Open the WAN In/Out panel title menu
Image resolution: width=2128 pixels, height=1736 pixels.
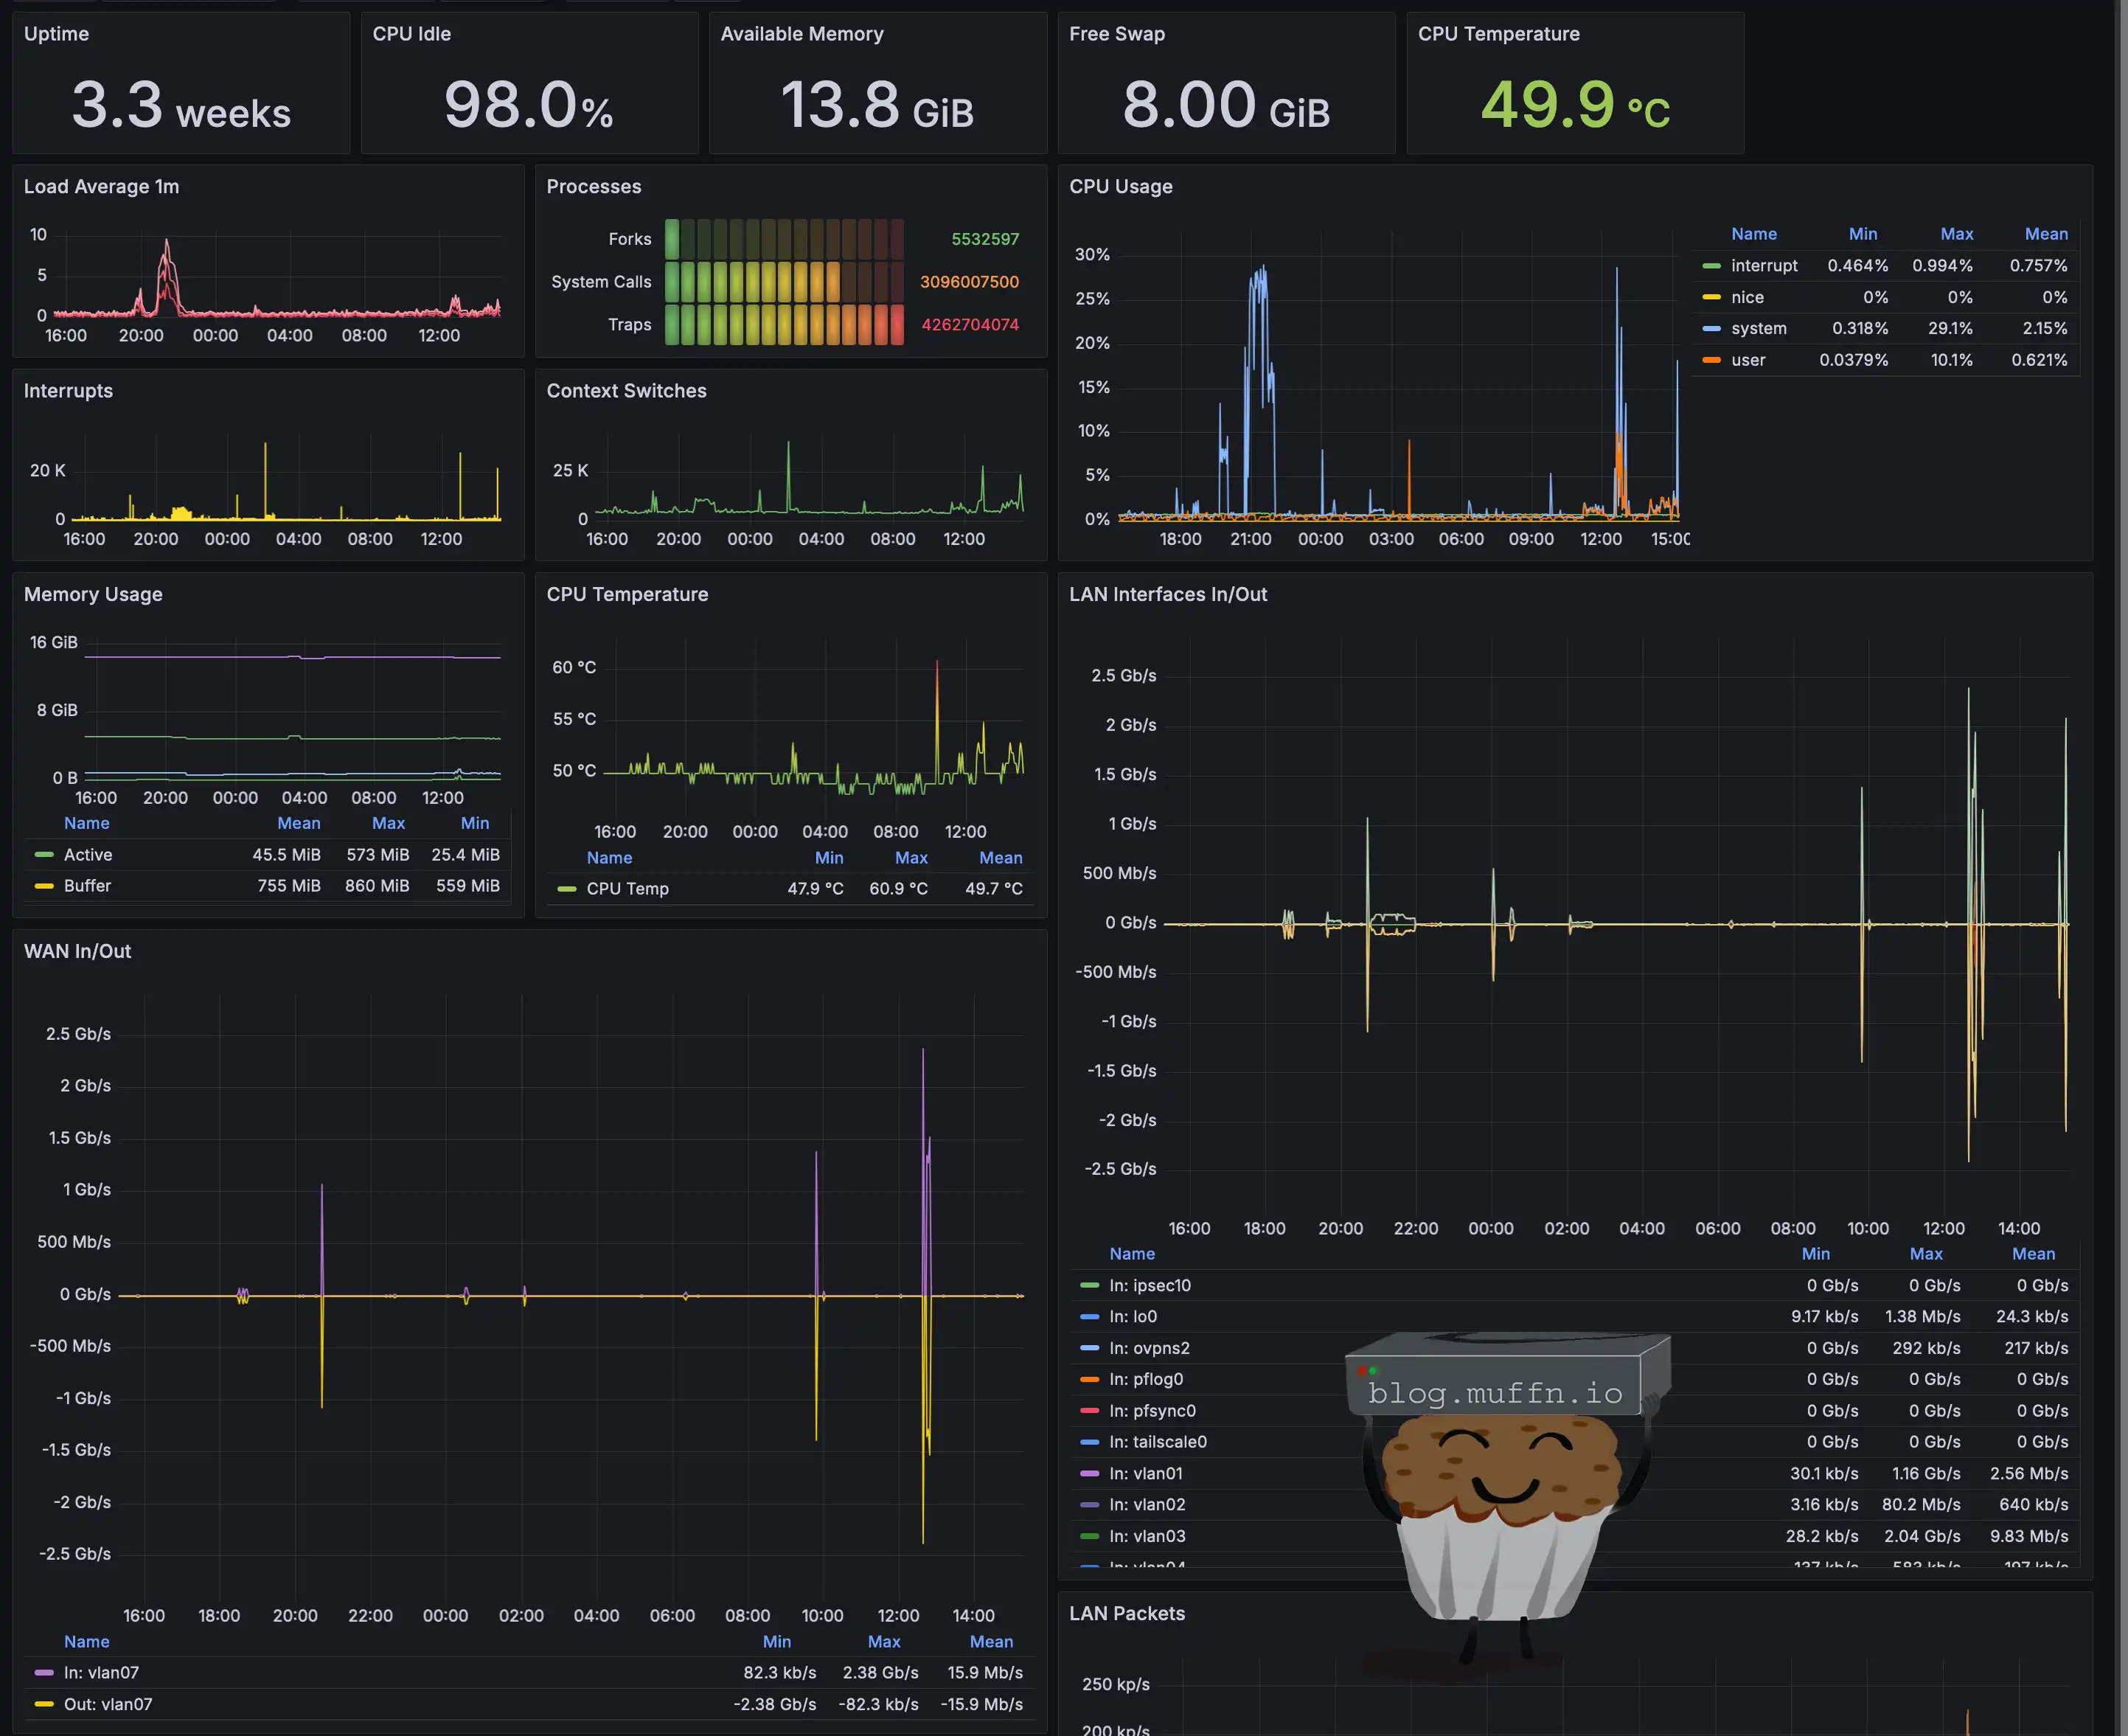(77, 952)
